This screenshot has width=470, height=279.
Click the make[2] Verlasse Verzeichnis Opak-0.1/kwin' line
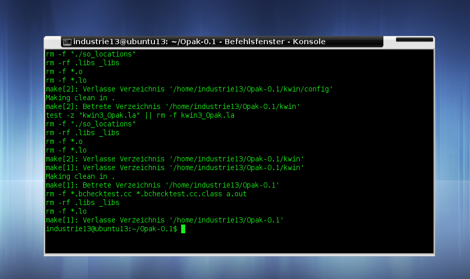175,159
